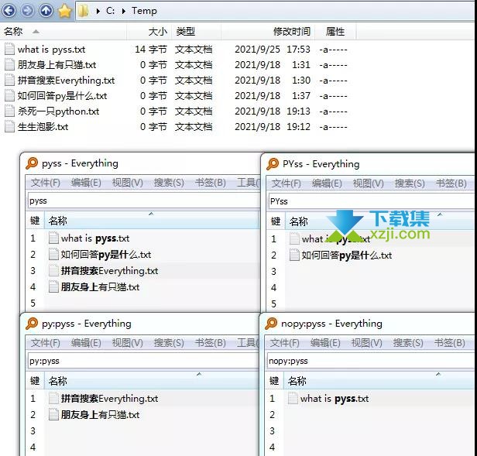
Task: Click file icon of 拼音搜索Everything.txt in pyss window
Action: 53,271
